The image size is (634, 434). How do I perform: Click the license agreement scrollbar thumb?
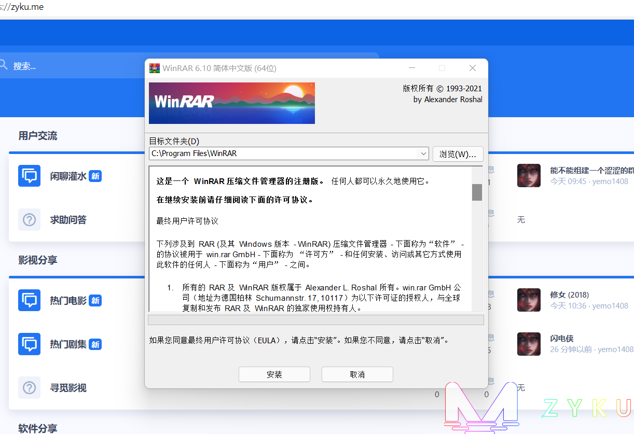(477, 192)
